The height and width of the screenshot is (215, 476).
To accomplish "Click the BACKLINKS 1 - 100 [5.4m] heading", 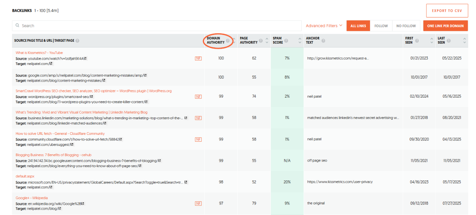I will [x=35, y=10].
